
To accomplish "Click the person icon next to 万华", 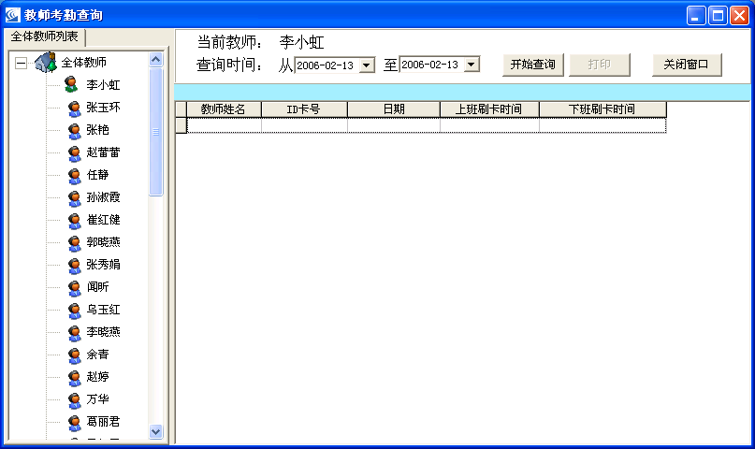I will 74,400.
